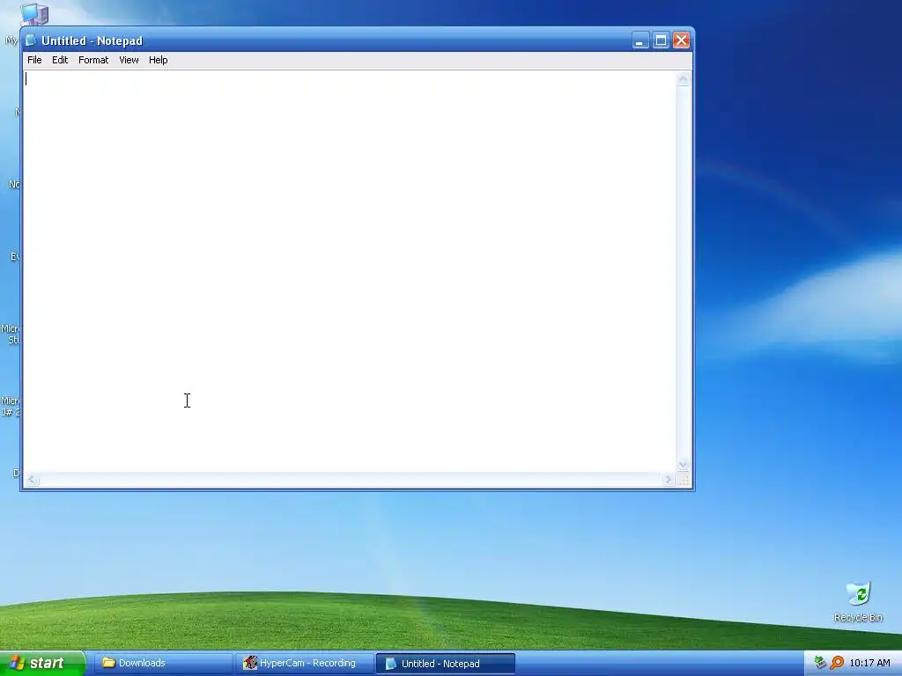Click the safely remove hardware tray icon
902x676 pixels.
point(820,664)
